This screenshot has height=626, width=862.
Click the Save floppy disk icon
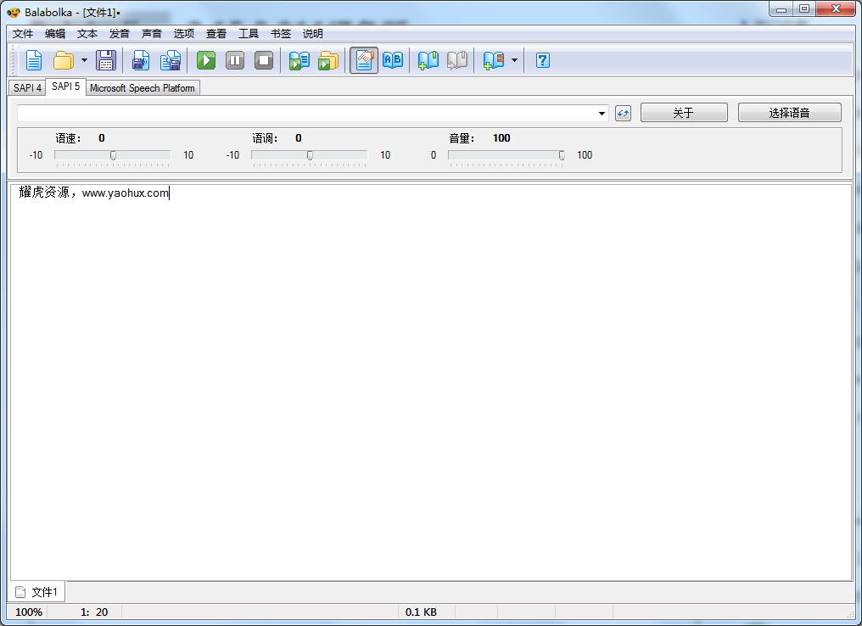coord(105,60)
